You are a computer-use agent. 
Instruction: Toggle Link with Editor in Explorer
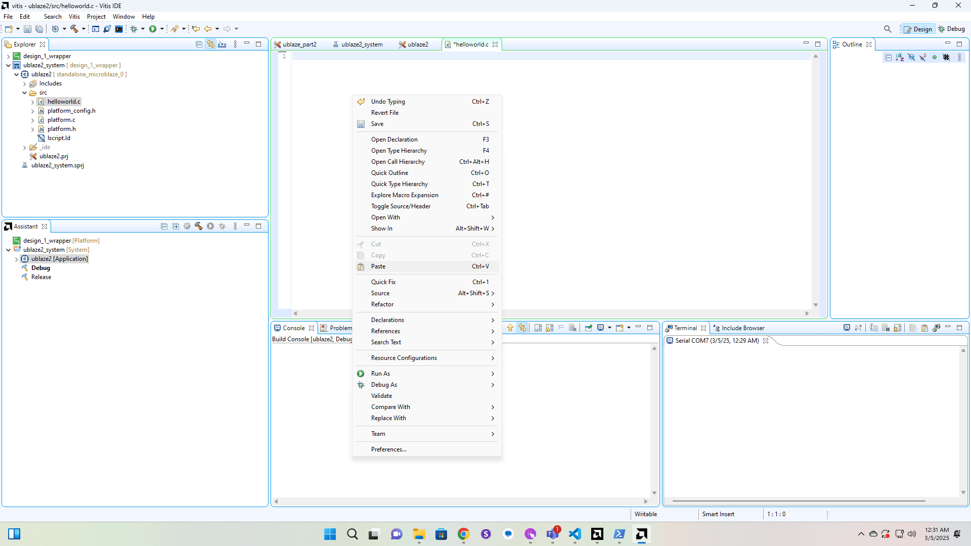(x=210, y=44)
